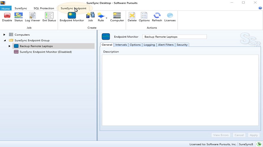Viewport: 263px width, 147px height.
Task: Click the Endpoint Monitor name field
Action: click(174, 37)
